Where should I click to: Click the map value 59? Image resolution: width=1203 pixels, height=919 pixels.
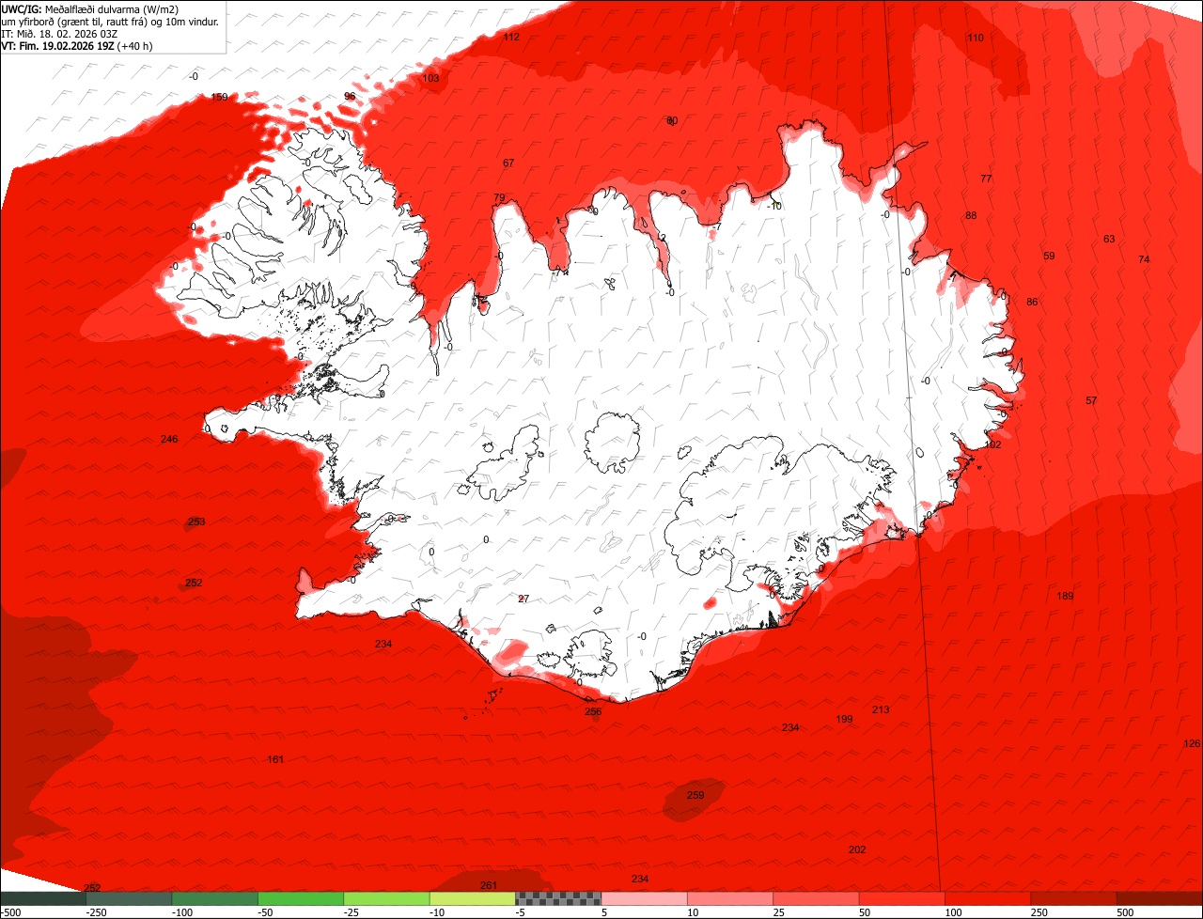(1049, 256)
